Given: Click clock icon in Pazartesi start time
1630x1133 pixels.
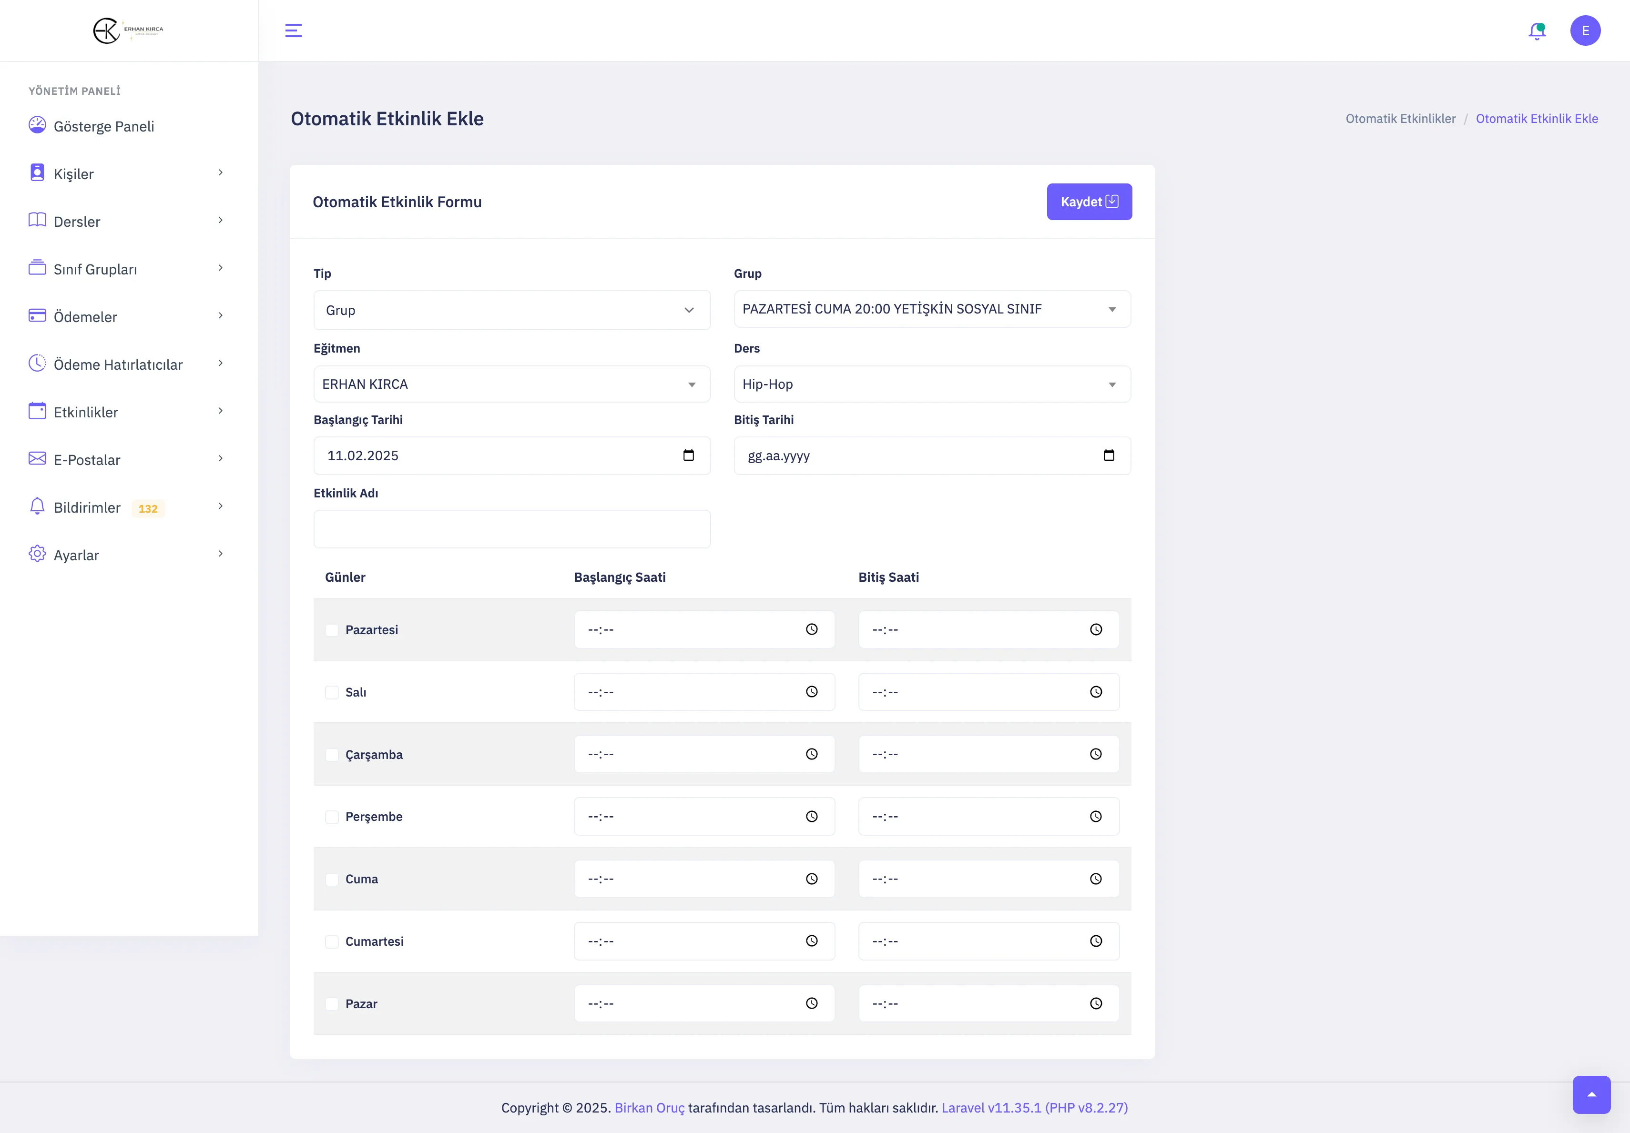Looking at the screenshot, I should (812, 630).
